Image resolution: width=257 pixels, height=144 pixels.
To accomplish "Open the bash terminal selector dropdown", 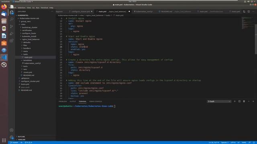I will pyautogui.click(x=219, y=101).
